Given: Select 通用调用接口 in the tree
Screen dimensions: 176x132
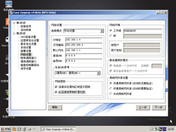Looking at the screenshot, I should (x=28, y=62).
